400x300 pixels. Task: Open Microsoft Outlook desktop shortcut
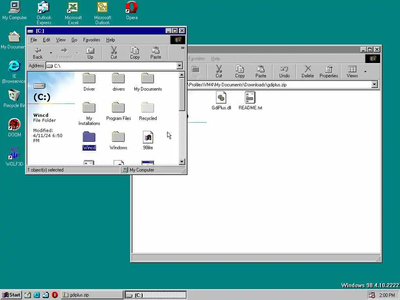click(x=103, y=13)
